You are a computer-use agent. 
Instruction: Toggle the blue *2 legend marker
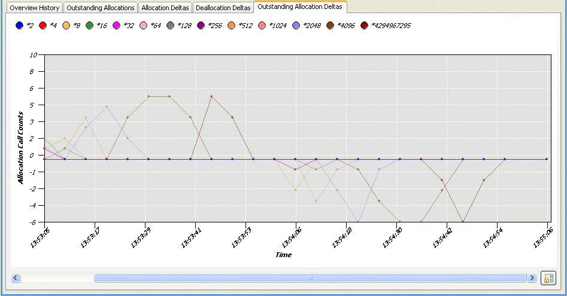19,26
